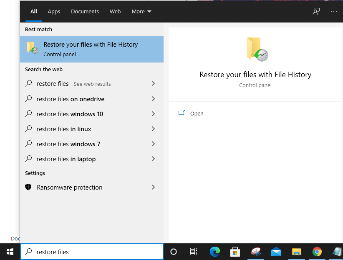Click the Ransomware protection shield icon
343x260 pixels.
(x=28, y=187)
